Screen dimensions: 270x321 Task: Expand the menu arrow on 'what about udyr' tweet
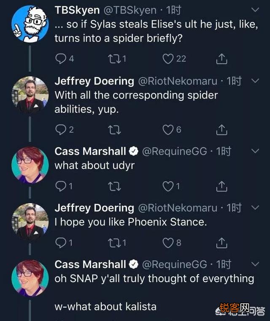(255, 151)
